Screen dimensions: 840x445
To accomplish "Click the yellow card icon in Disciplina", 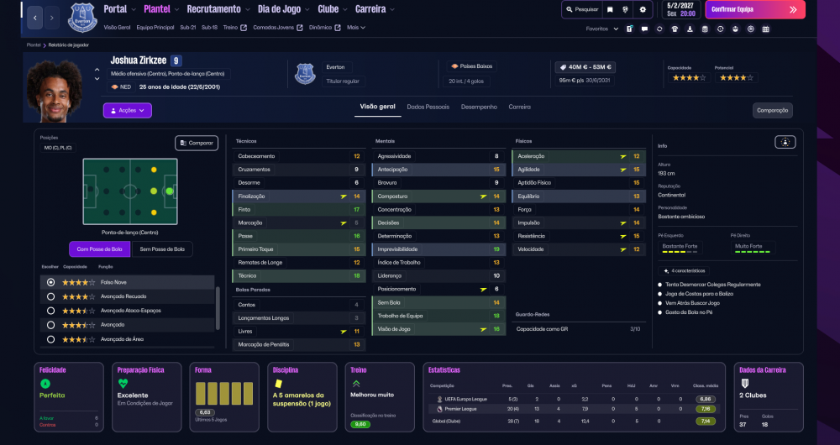I will click(278, 384).
